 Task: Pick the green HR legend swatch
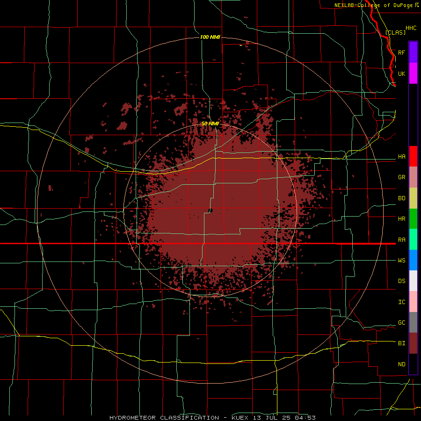(x=413, y=219)
